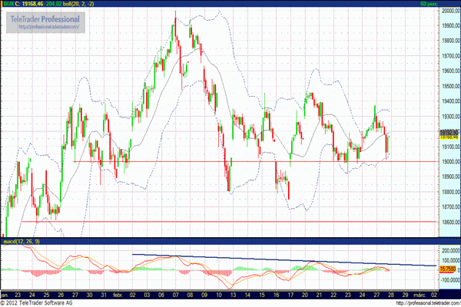The width and height of the screenshot is (461, 307).
Task: Click the closing value C: 19168,46
Action: coord(29,4)
